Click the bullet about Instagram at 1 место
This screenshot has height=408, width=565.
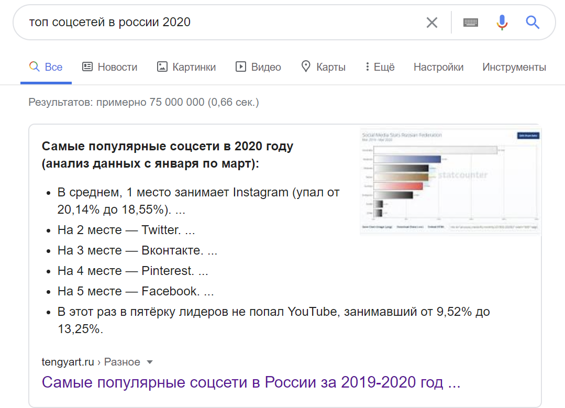[x=198, y=201]
